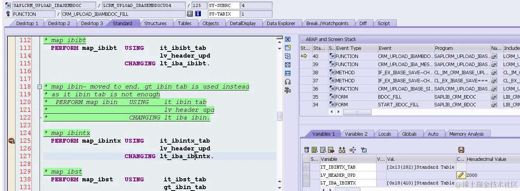Collapse the comment block at line 118
The image size is (520, 191).
(39, 87)
